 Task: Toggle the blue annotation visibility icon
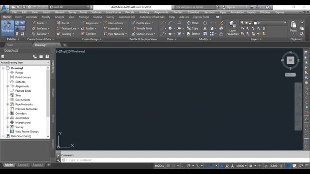pos(222,166)
